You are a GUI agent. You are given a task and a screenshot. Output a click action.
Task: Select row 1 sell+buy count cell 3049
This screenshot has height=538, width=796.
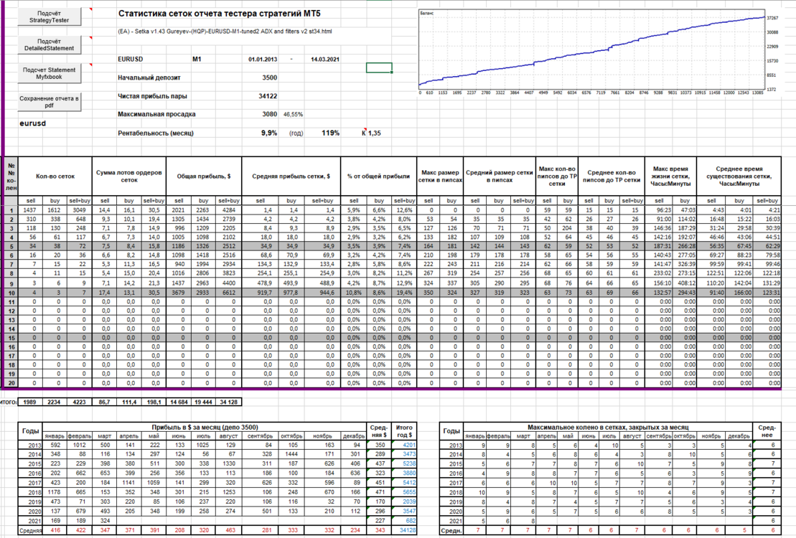tap(79, 210)
